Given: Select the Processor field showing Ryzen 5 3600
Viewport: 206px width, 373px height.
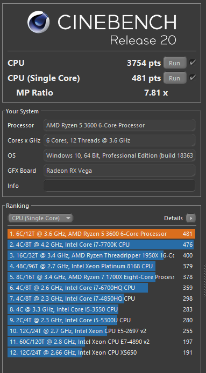Looking at the screenshot, I should click(x=119, y=125).
